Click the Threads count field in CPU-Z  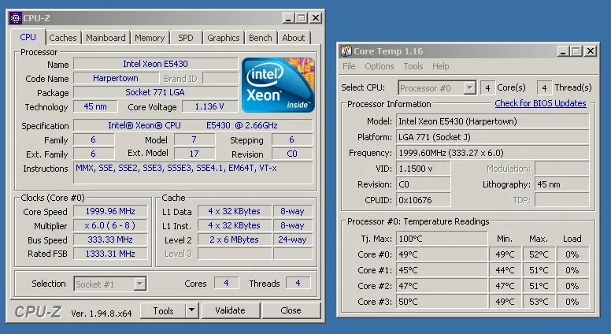click(x=298, y=283)
